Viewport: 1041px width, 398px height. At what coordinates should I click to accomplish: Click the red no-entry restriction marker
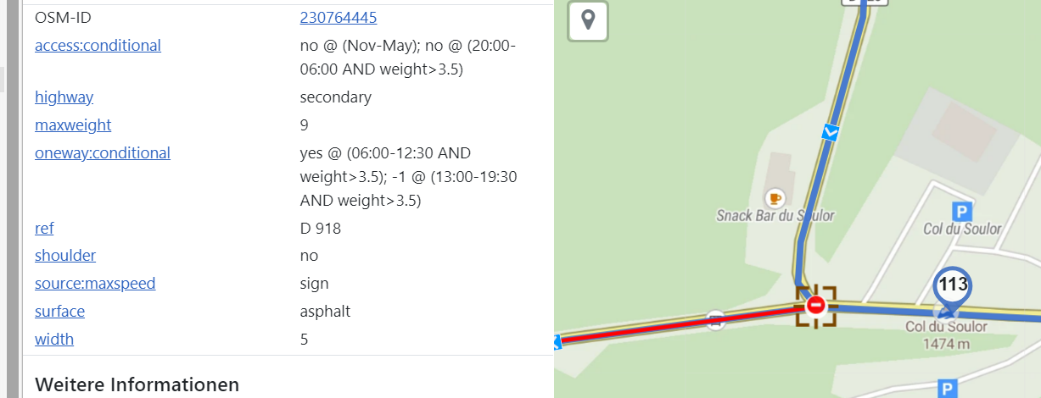pos(816,305)
